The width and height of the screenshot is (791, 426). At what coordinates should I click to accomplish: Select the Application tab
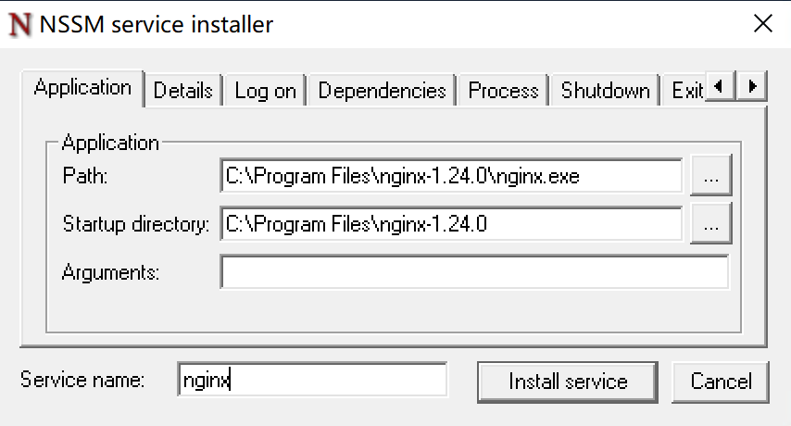tap(82, 88)
